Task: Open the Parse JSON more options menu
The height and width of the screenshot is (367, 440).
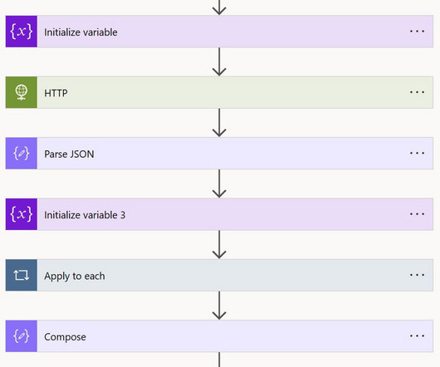Action: (417, 153)
